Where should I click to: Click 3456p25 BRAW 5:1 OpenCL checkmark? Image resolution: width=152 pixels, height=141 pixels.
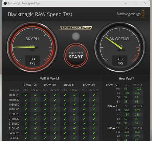[x=74, y=133]
